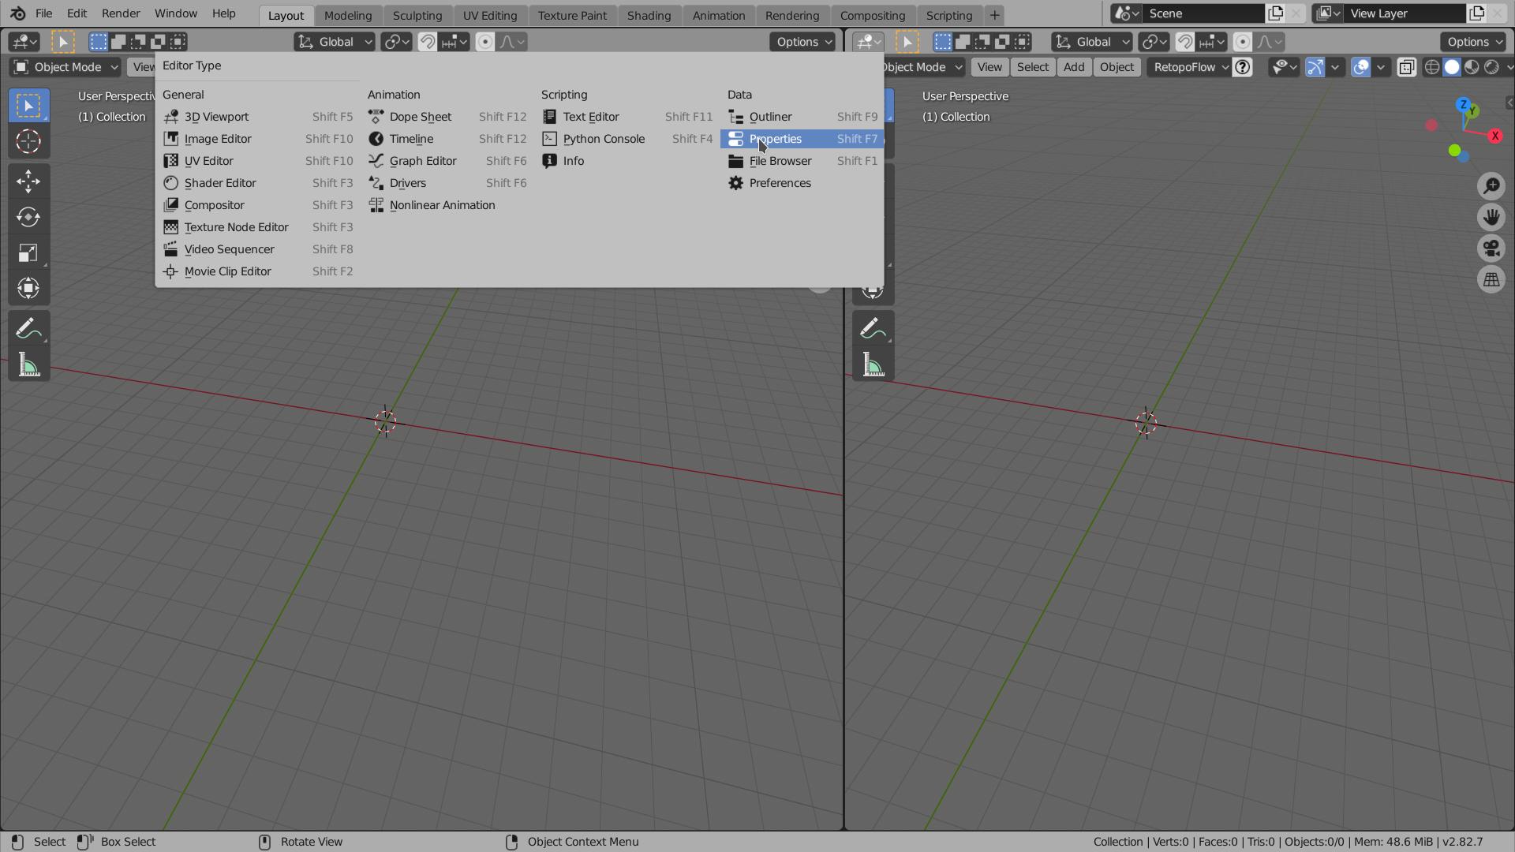Choose set selection mode in left header
1515x852 pixels.
pyautogui.click(x=99, y=42)
